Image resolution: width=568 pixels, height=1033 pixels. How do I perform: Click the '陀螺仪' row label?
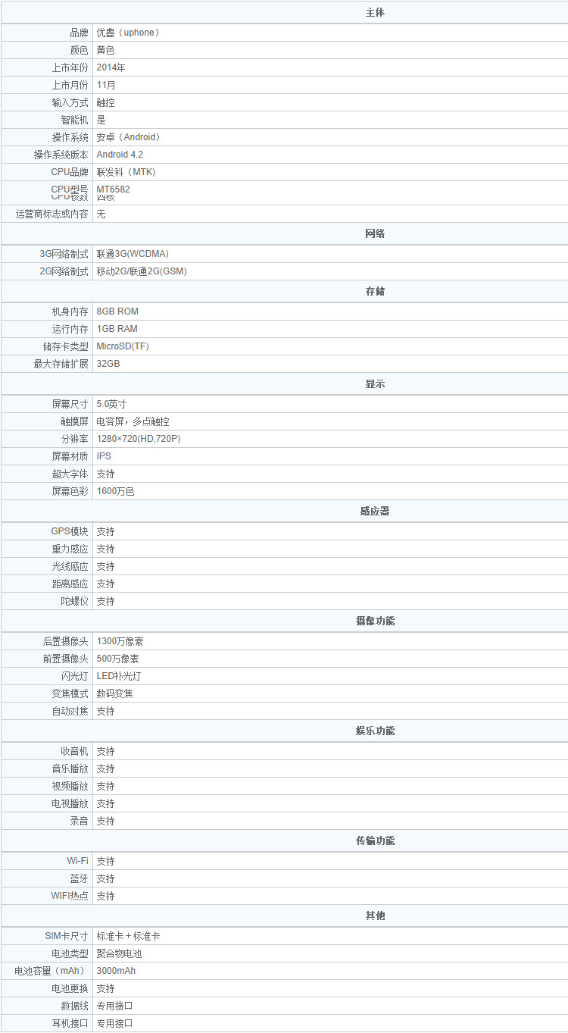(74, 601)
